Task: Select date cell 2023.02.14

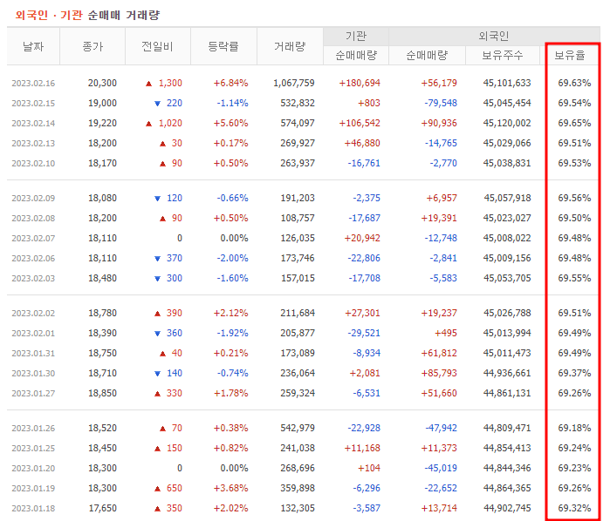Action: tap(33, 124)
